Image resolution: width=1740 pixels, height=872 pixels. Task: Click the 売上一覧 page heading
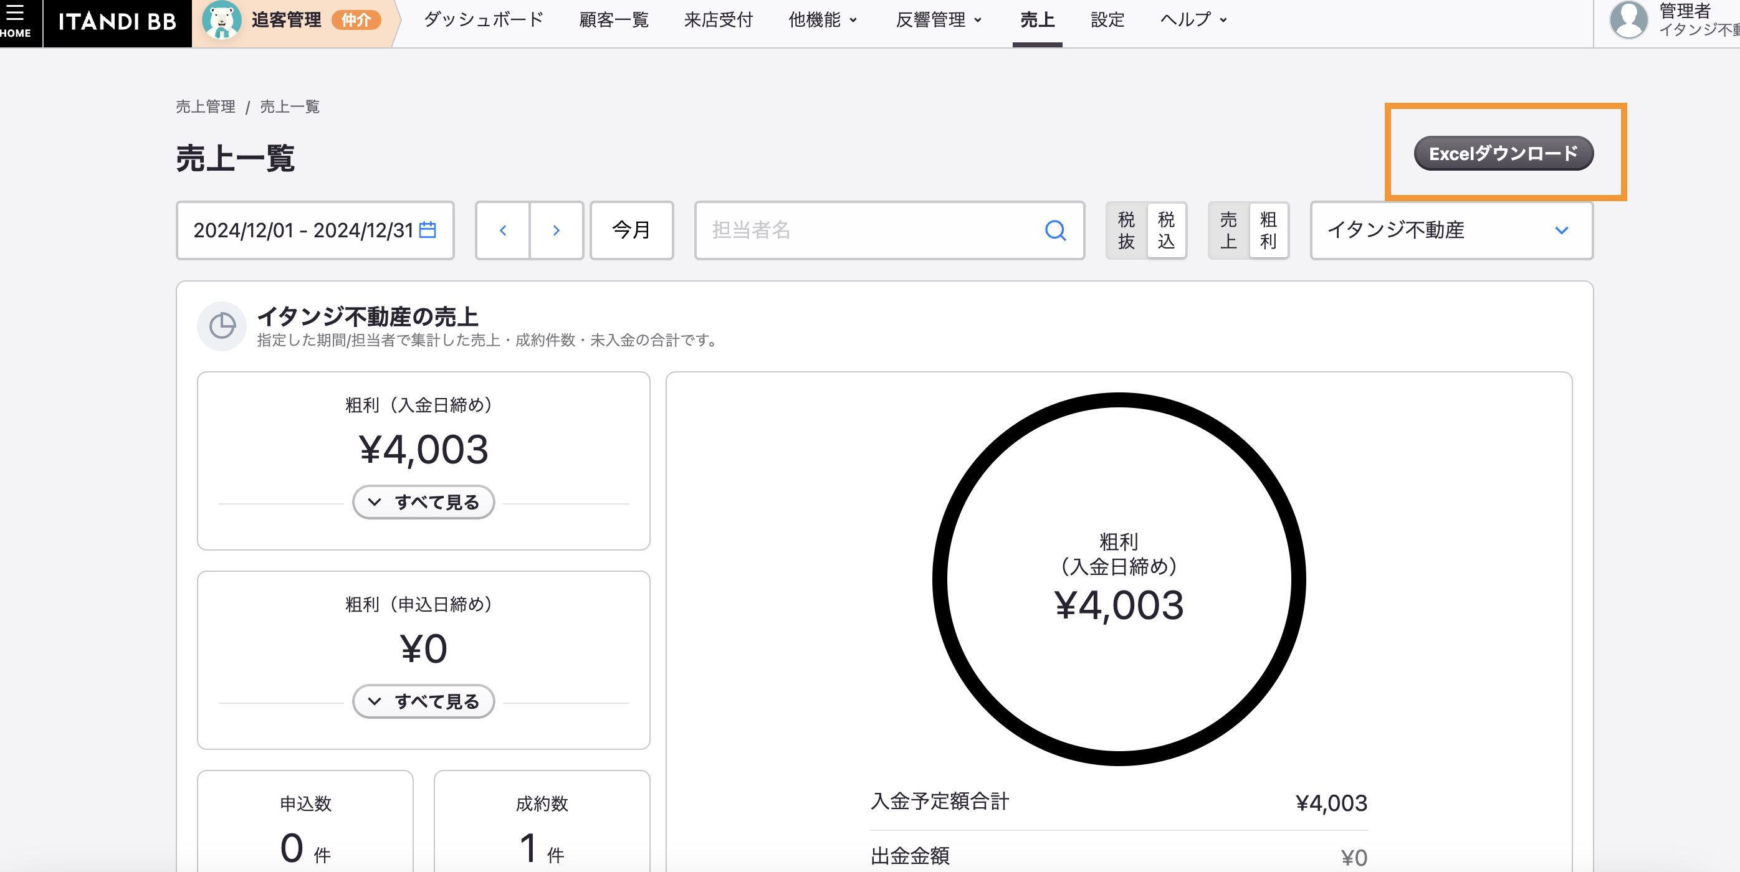pos(235,158)
